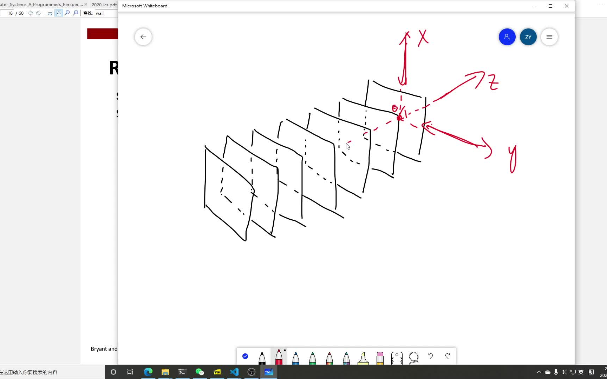Screen dimensions: 607x379
Task: Select the red pen
Action: coord(279,357)
